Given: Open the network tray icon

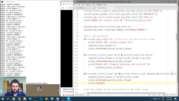Looking at the screenshot, I should pyautogui.click(x=157, y=99).
